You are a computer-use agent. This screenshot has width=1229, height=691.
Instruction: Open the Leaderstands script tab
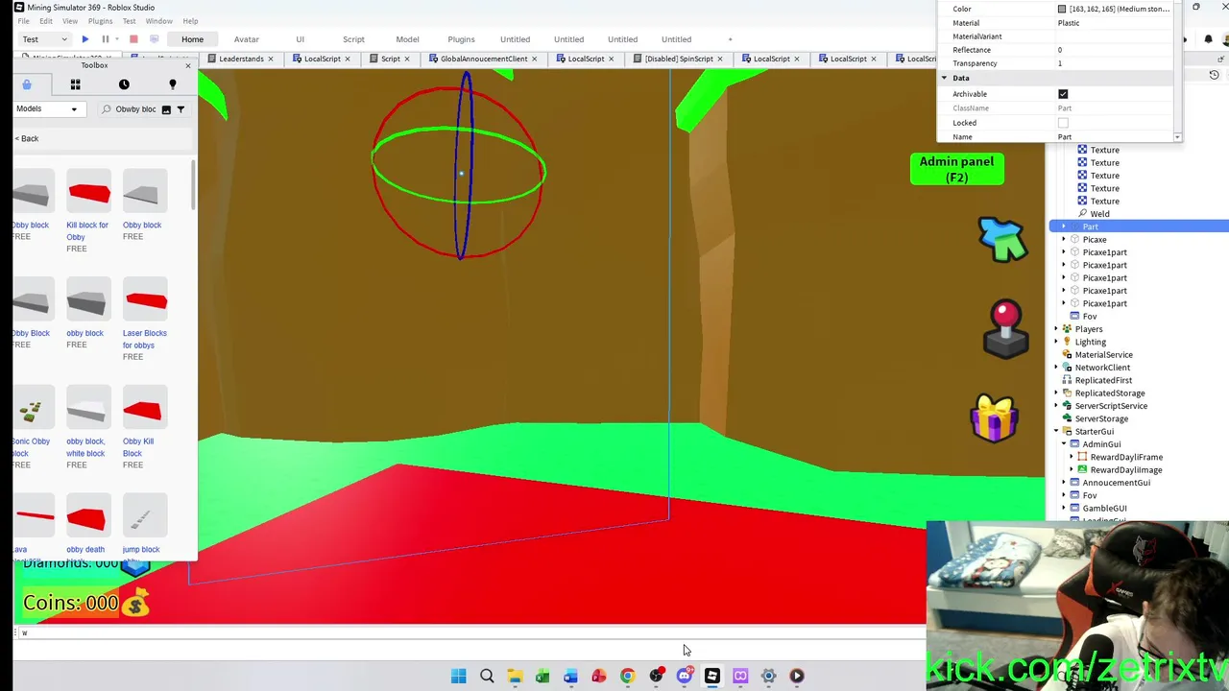[x=240, y=59]
